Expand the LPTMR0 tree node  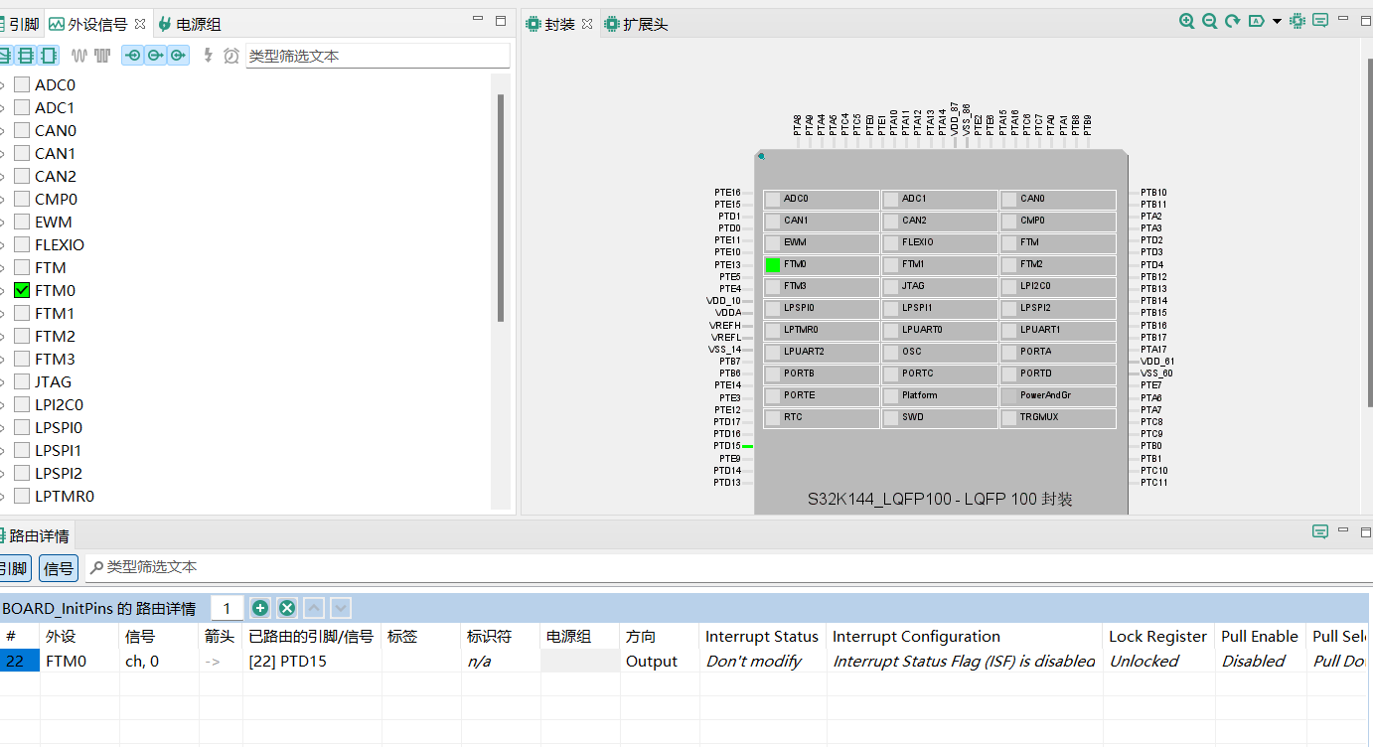(3, 497)
